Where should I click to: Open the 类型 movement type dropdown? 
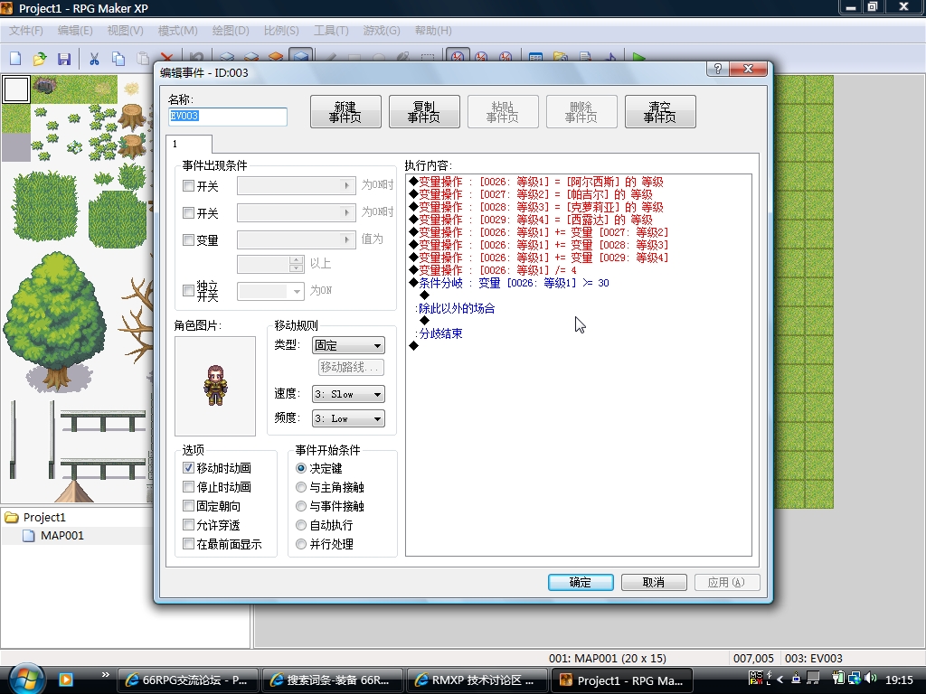pyautogui.click(x=348, y=345)
